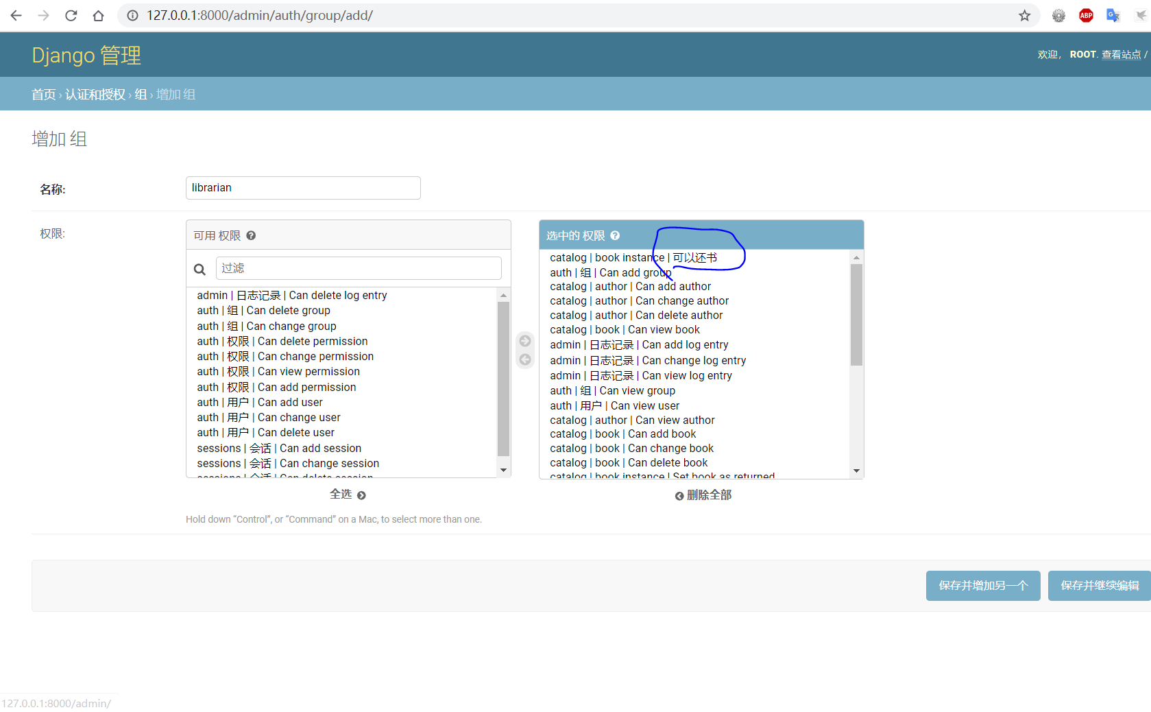Select chosen 'auth | 用户 | Can view user'

[x=694, y=405]
